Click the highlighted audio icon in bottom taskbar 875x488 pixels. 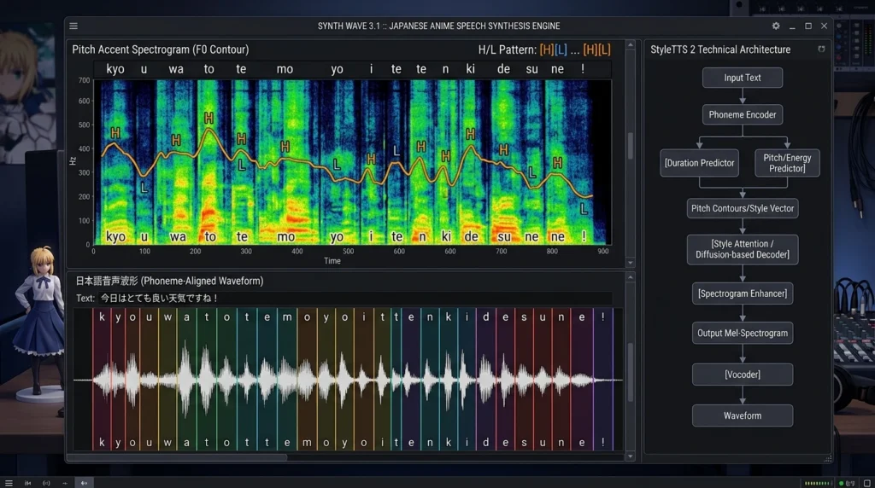click(84, 483)
